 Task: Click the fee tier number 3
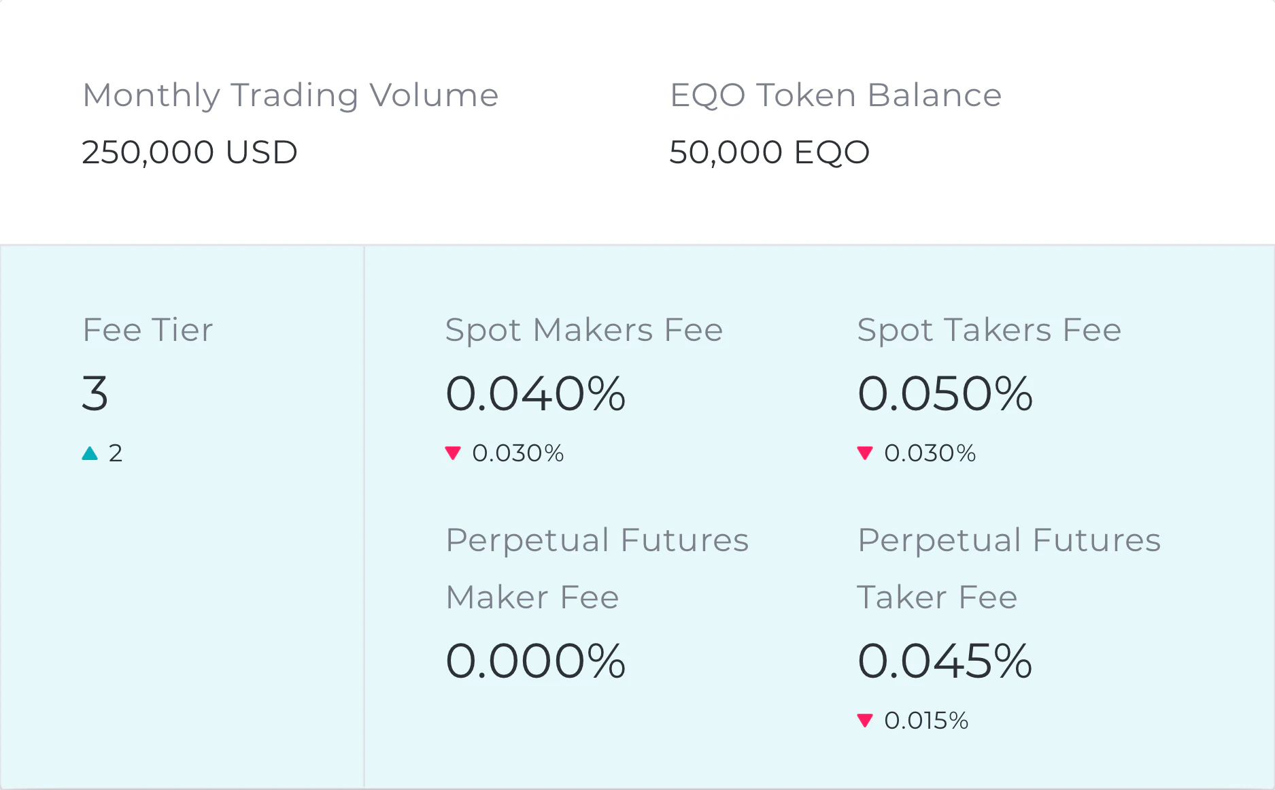click(x=95, y=393)
